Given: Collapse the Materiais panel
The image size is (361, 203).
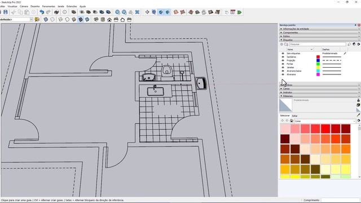Looking at the screenshot, I should (320, 96).
